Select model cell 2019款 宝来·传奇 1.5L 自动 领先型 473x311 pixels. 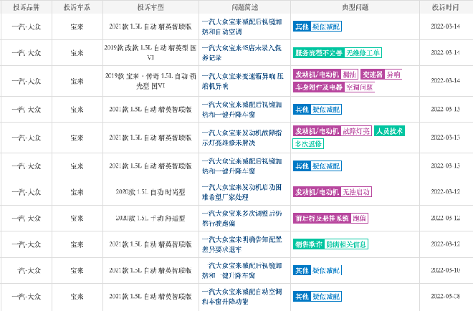click(x=150, y=81)
